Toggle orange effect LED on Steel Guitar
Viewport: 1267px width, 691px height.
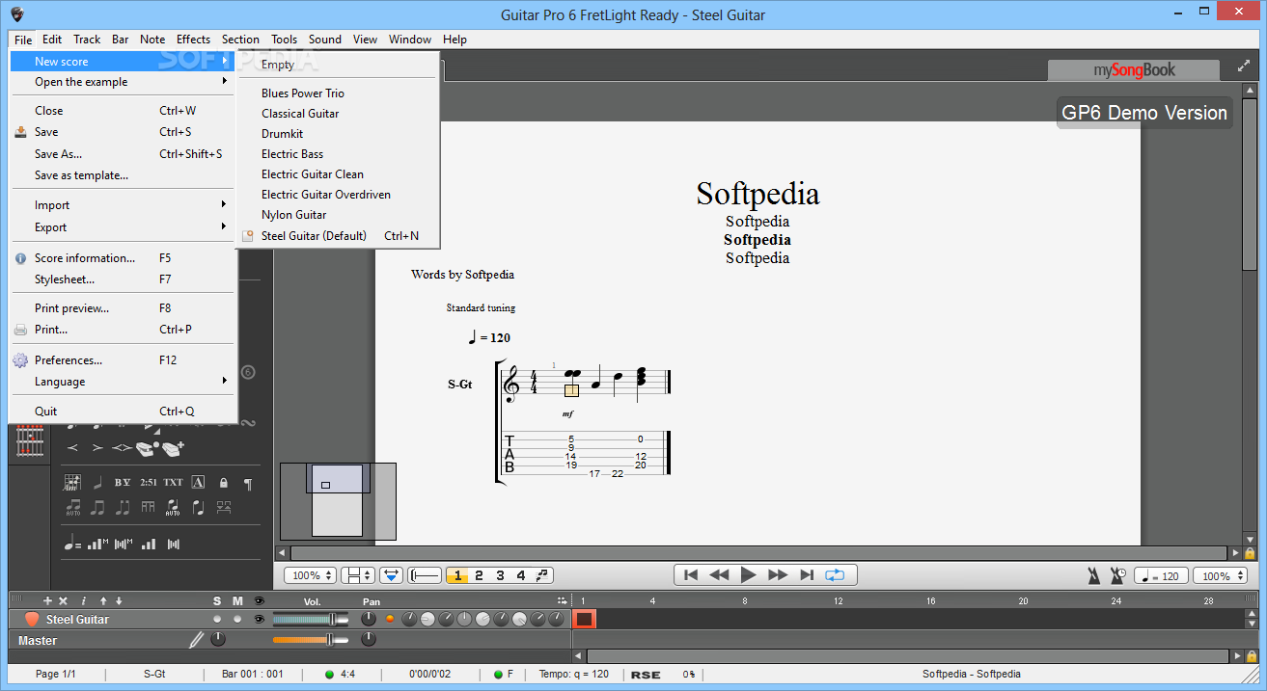point(390,619)
